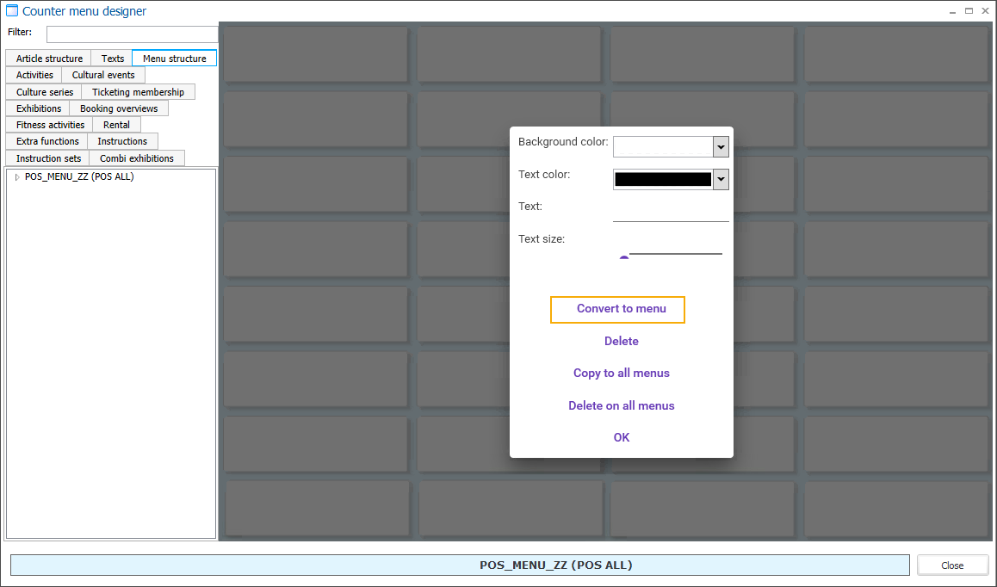Click the Counter menu designer title bar icon
The image size is (997, 587).
coord(10,10)
